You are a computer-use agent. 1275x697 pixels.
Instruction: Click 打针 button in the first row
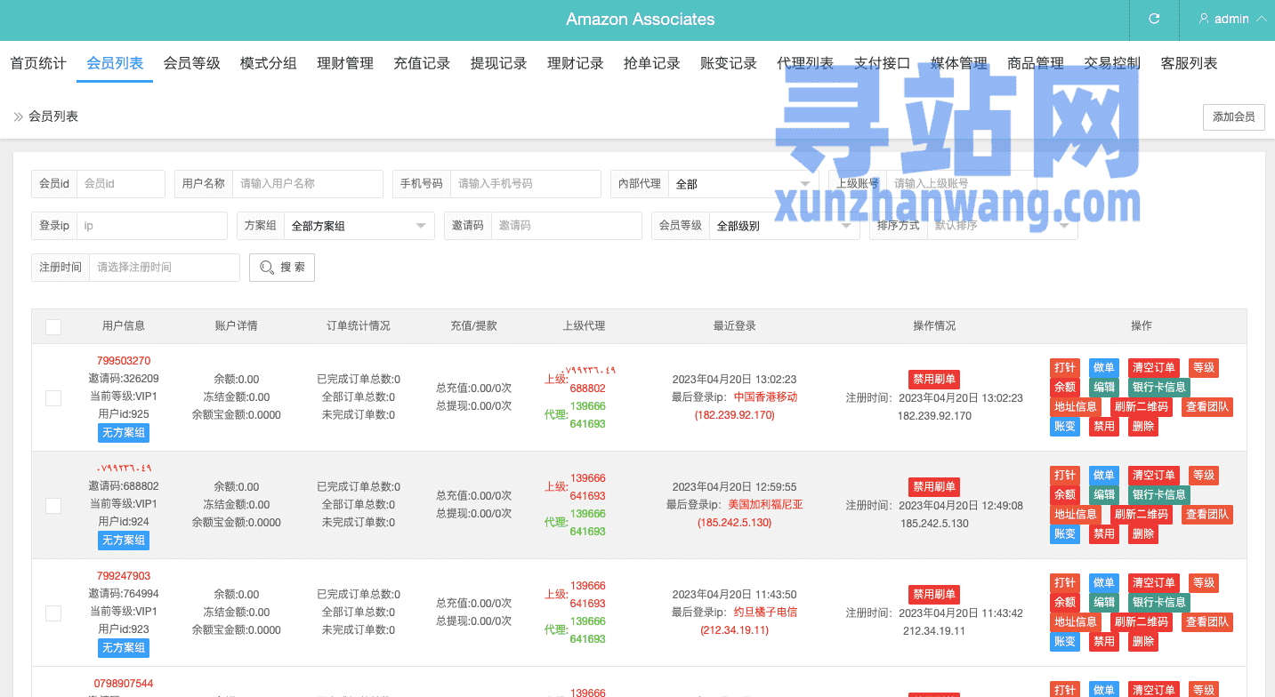point(1064,368)
